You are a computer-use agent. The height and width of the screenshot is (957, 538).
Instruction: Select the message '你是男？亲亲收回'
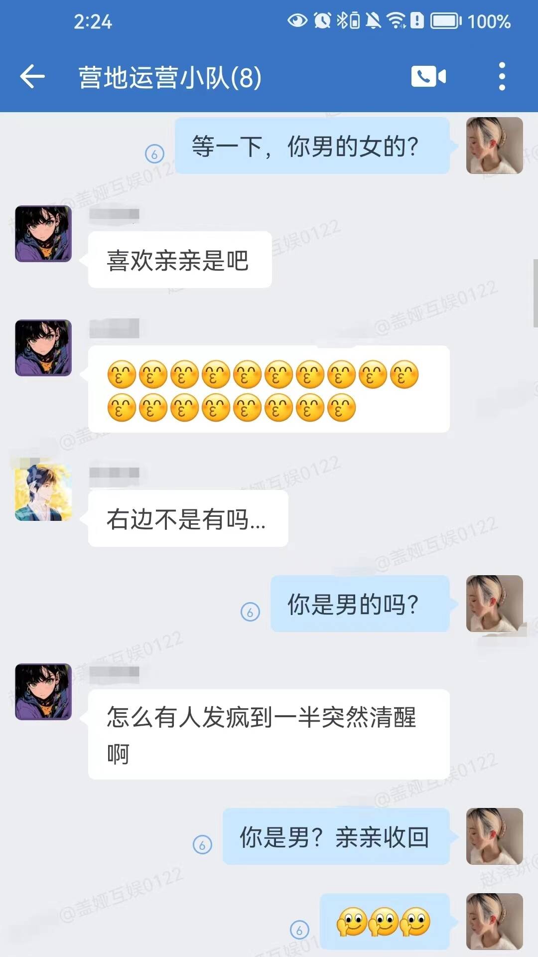pyautogui.click(x=336, y=836)
